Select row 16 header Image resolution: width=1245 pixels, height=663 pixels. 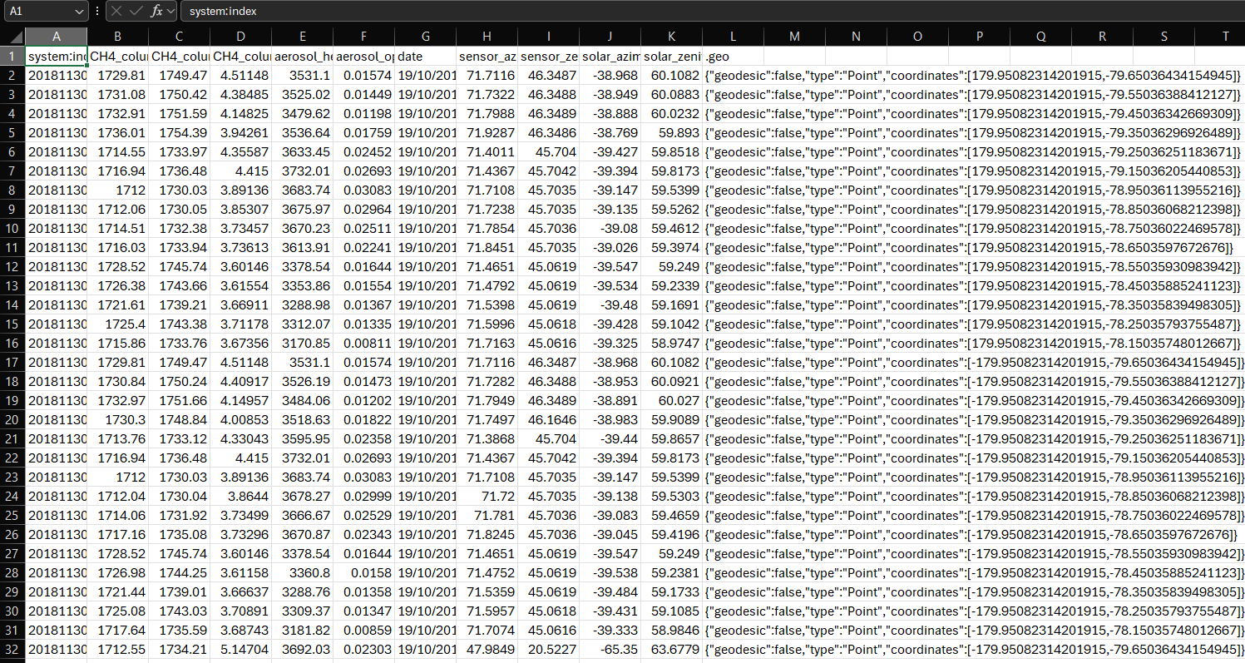pos(12,343)
